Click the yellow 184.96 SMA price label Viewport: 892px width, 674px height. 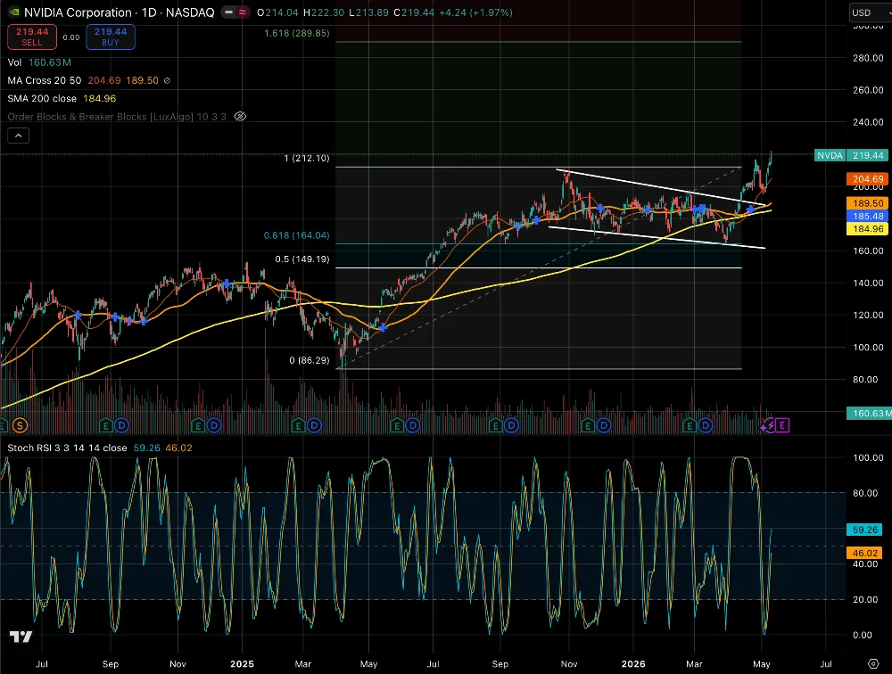click(868, 228)
